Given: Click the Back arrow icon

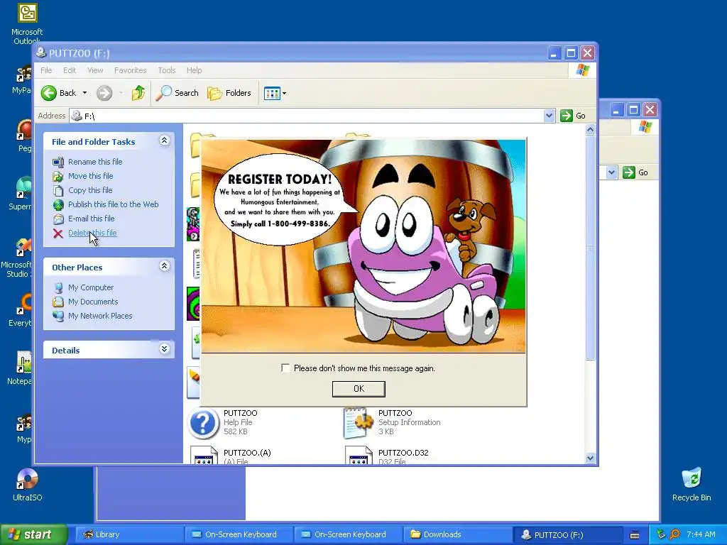Looking at the screenshot, I should tap(49, 93).
